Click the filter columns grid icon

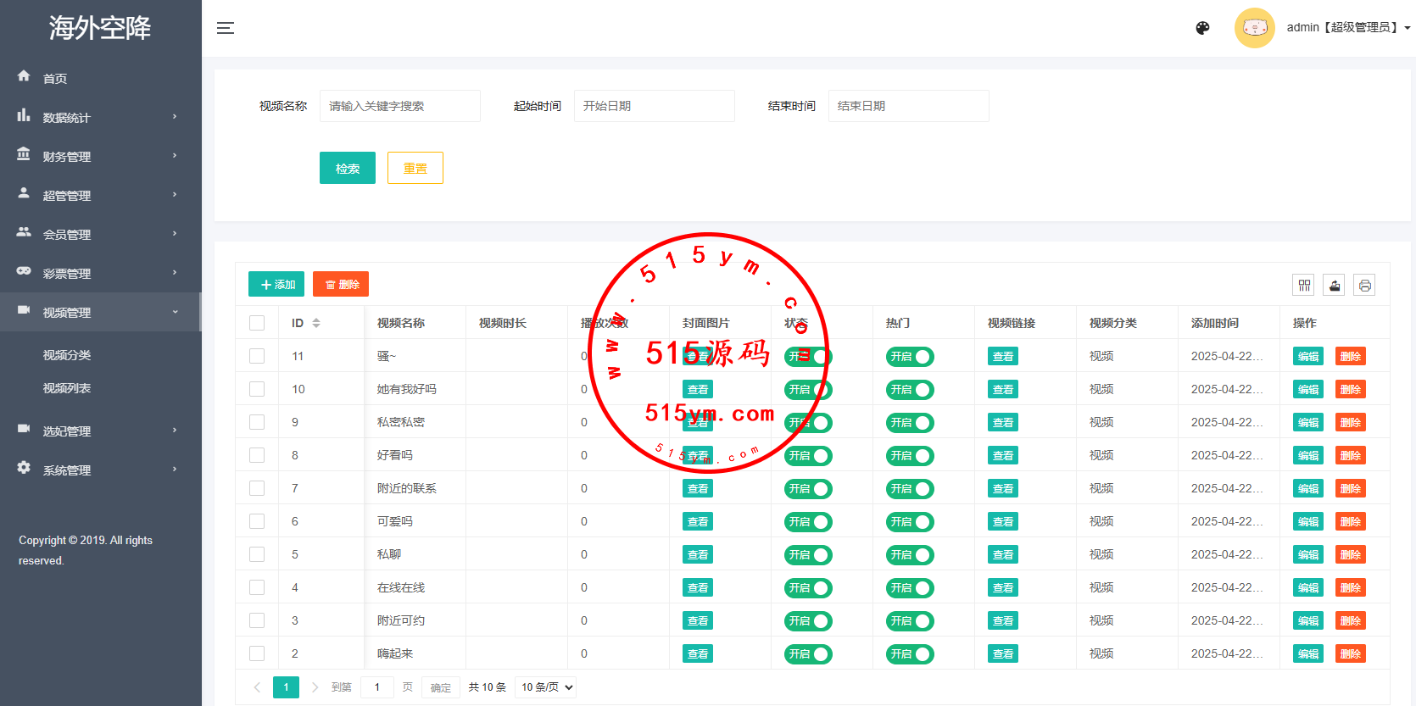pos(1304,285)
